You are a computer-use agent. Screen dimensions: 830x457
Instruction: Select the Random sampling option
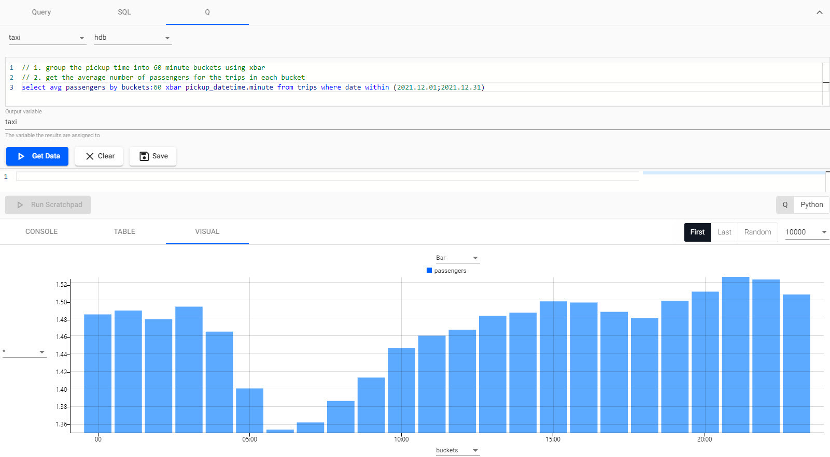pos(757,232)
